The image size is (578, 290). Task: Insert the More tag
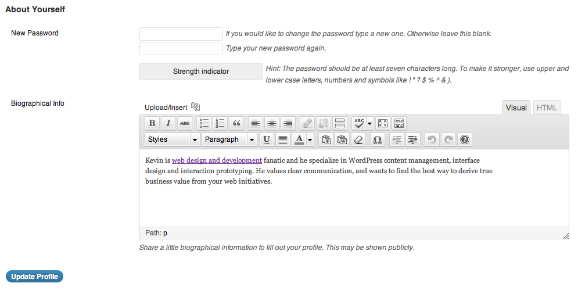click(339, 123)
